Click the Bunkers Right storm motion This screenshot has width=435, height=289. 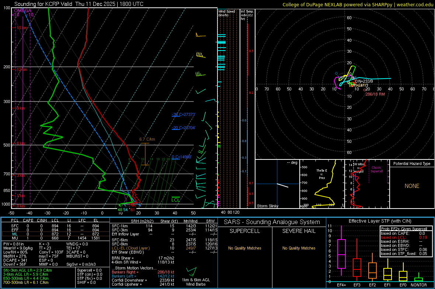[x=143, y=272]
